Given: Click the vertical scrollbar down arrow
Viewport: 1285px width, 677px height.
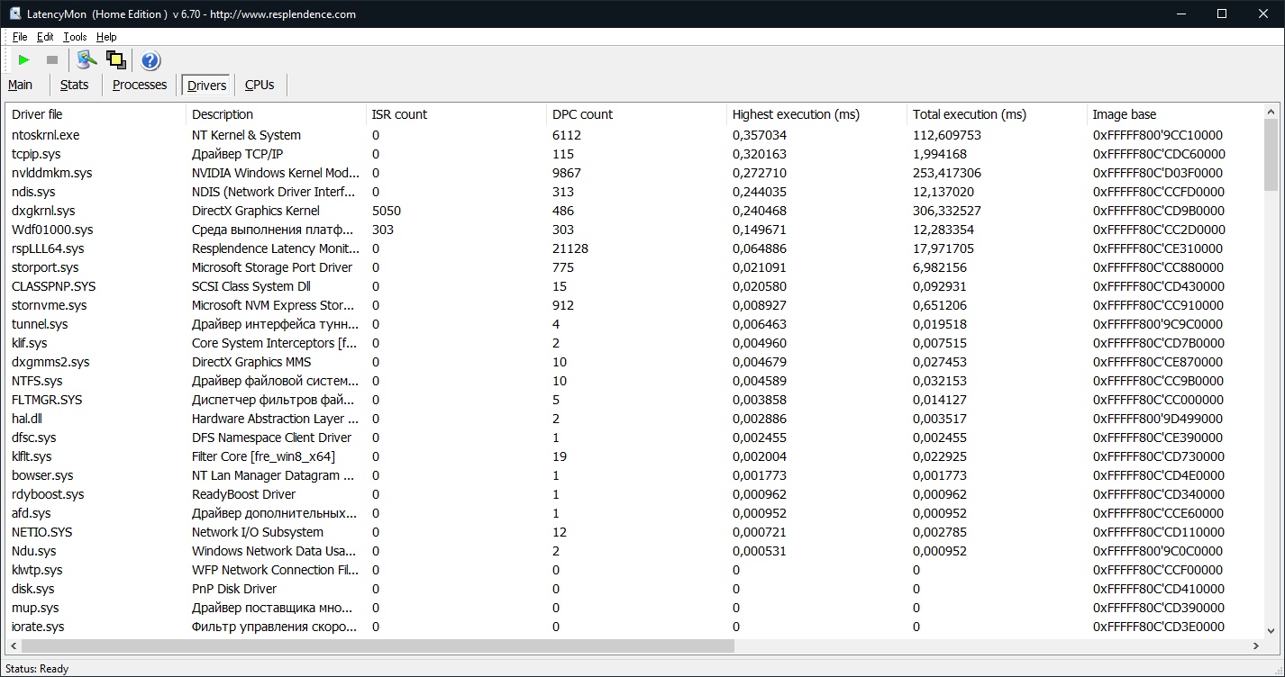Looking at the screenshot, I should 1271,631.
